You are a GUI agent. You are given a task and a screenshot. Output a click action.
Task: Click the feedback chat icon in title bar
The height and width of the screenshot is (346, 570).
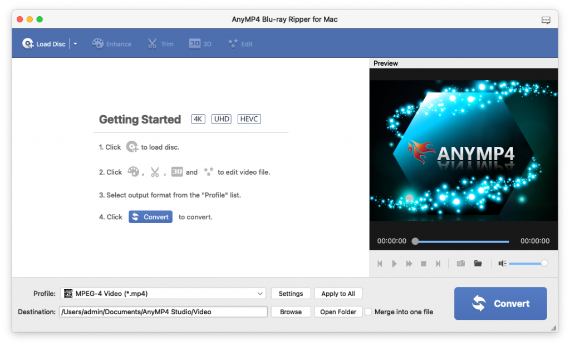point(546,20)
